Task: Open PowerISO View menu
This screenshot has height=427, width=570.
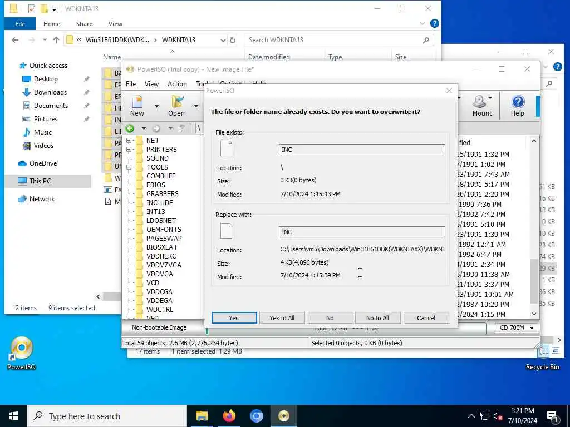Action: pos(151,84)
